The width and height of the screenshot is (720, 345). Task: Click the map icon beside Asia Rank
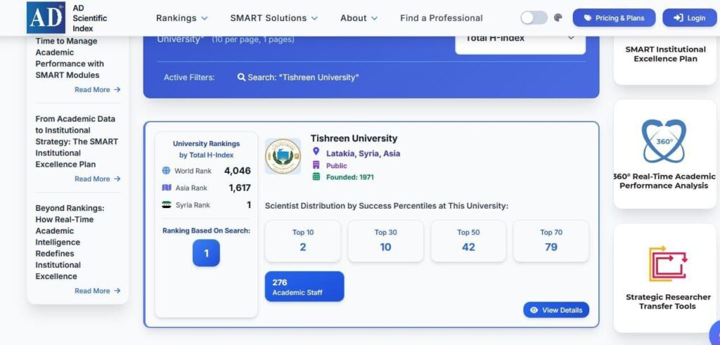pos(167,188)
